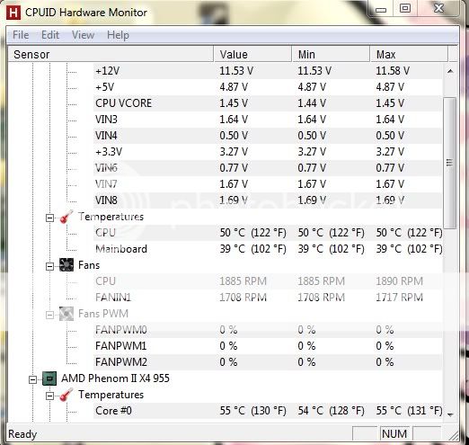Open the Help menu
The width and height of the screenshot is (469, 445).
pyautogui.click(x=118, y=35)
